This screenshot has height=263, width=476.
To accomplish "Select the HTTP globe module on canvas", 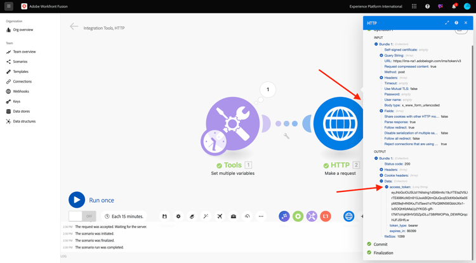I will (x=339, y=124).
